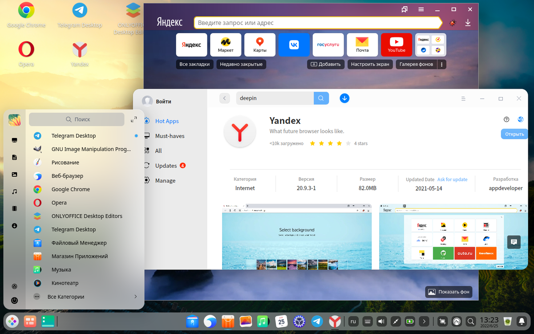534x334 pixels.
Task: Open Updates in the app store sidebar
Action: pos(166,166)
